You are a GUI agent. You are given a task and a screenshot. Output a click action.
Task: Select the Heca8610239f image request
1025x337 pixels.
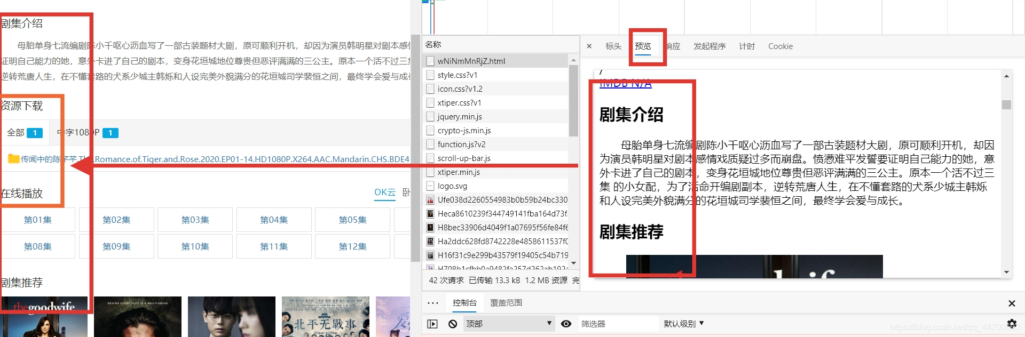[x=496, y=213]
